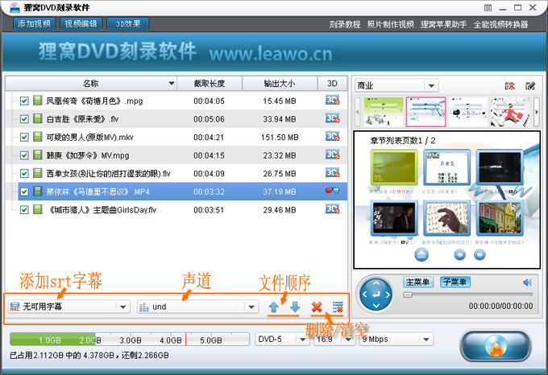548x375 pixels.
Task: Move selected file up with blue arrow
Action: (274, 307)
